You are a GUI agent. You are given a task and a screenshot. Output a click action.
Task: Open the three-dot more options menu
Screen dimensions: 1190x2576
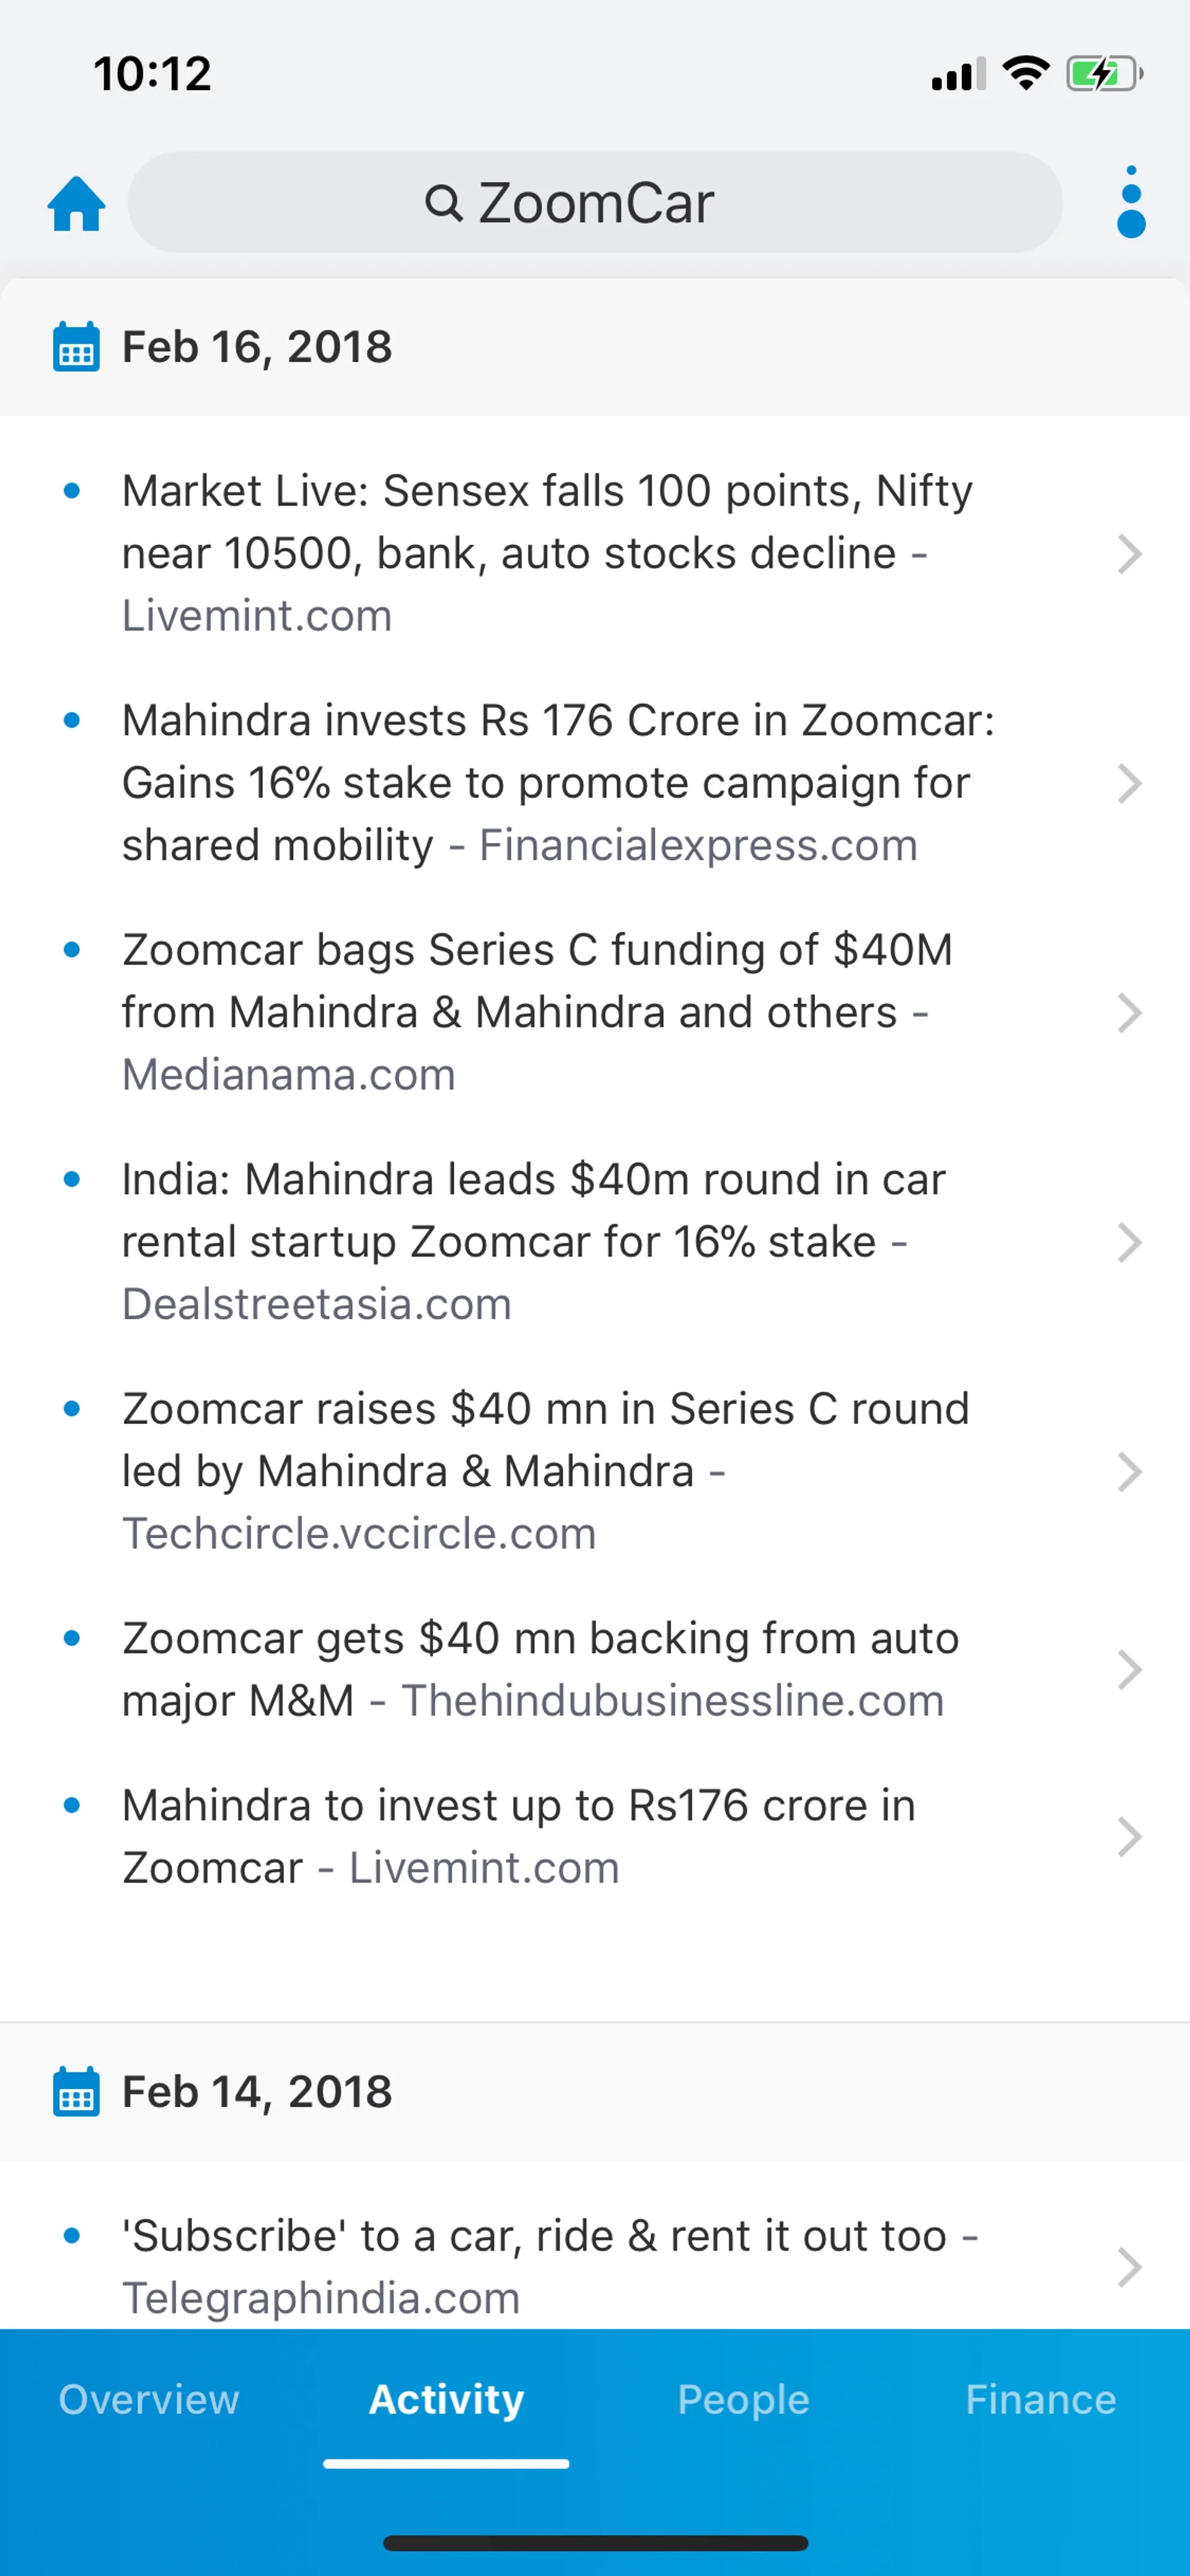pyautogui.click(x=1130, y=203)
